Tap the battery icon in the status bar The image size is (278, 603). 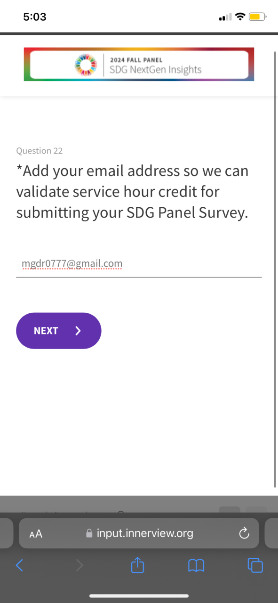pos(258,17)
